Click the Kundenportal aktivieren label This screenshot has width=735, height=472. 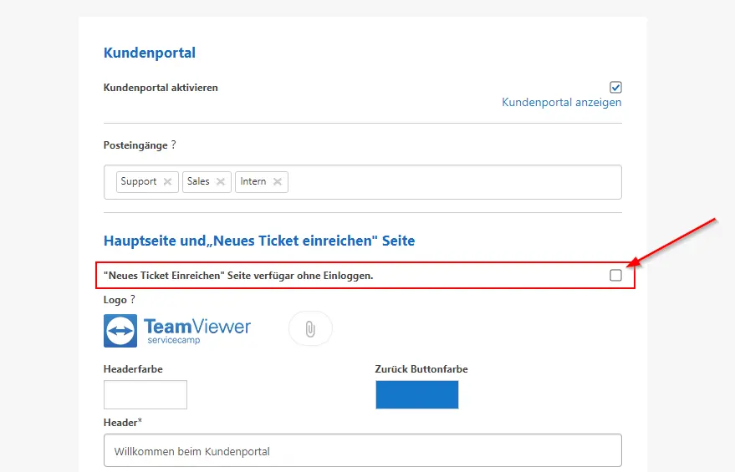(161, 88)
